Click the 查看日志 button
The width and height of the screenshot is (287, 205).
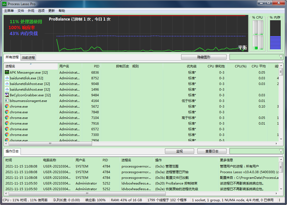(212, 151)
